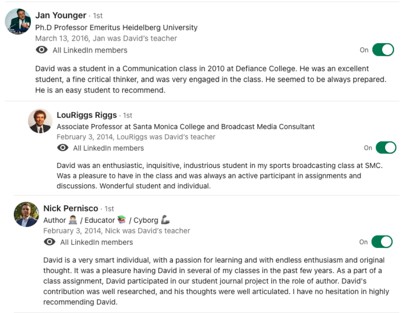Viewport: 404px width, 313px height.
Task: Click the 'Author / Educator / Cyborg' headline
Action: point(106,220)
